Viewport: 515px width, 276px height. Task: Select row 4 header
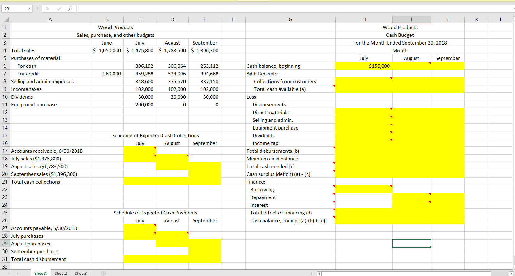pos(5,50)
